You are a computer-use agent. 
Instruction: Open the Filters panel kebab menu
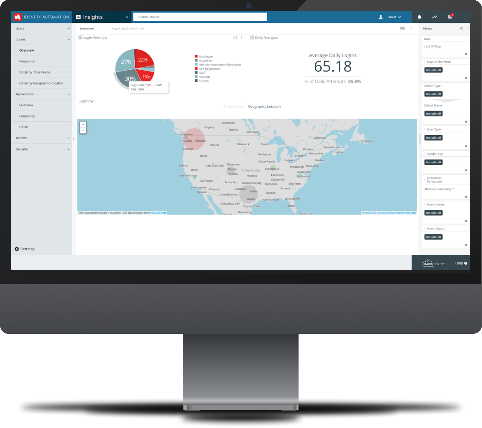pyautogui.click(x=468, y=29)
